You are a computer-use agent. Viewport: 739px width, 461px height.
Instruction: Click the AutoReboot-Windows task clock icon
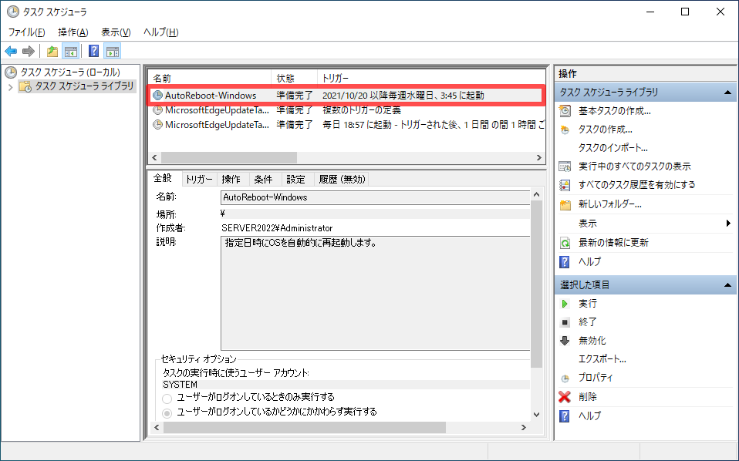[x=157, y=95]
